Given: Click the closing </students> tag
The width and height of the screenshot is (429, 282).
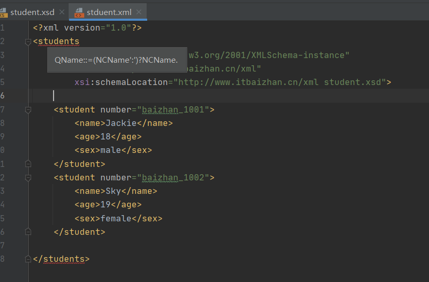Looking at the screenshot, I should click(x=61, y=259).
